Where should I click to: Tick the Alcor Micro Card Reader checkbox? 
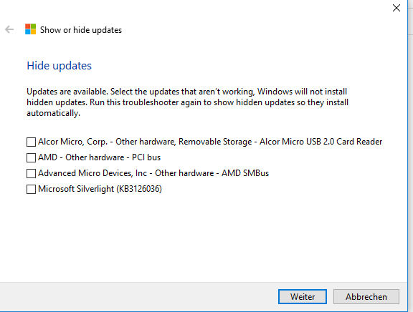pyautogui.click(x=31, y=142)
